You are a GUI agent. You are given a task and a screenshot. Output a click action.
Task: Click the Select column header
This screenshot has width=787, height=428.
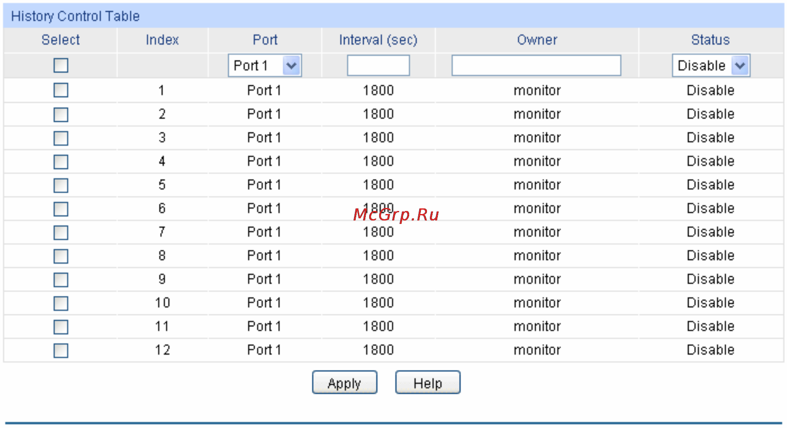coord(61,40)
